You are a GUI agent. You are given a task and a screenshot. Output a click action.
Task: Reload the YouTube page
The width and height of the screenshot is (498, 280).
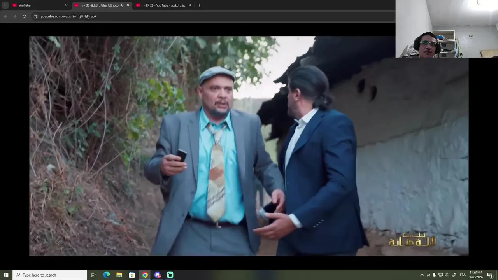pyautogui.click(x=24, y=16)
